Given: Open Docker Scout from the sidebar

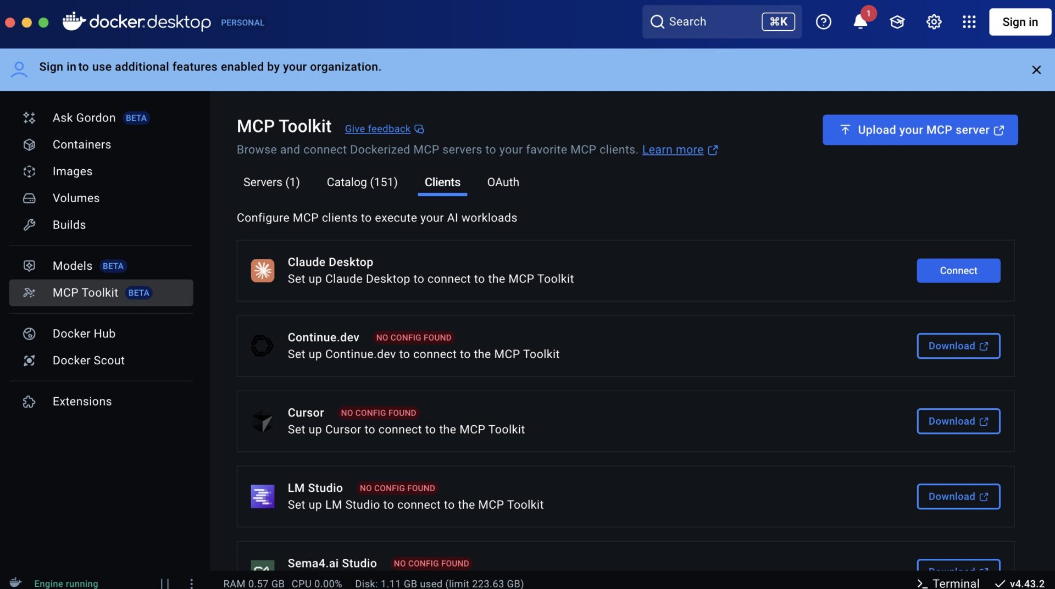Looking at the screenshot, I should pos(88,360).
